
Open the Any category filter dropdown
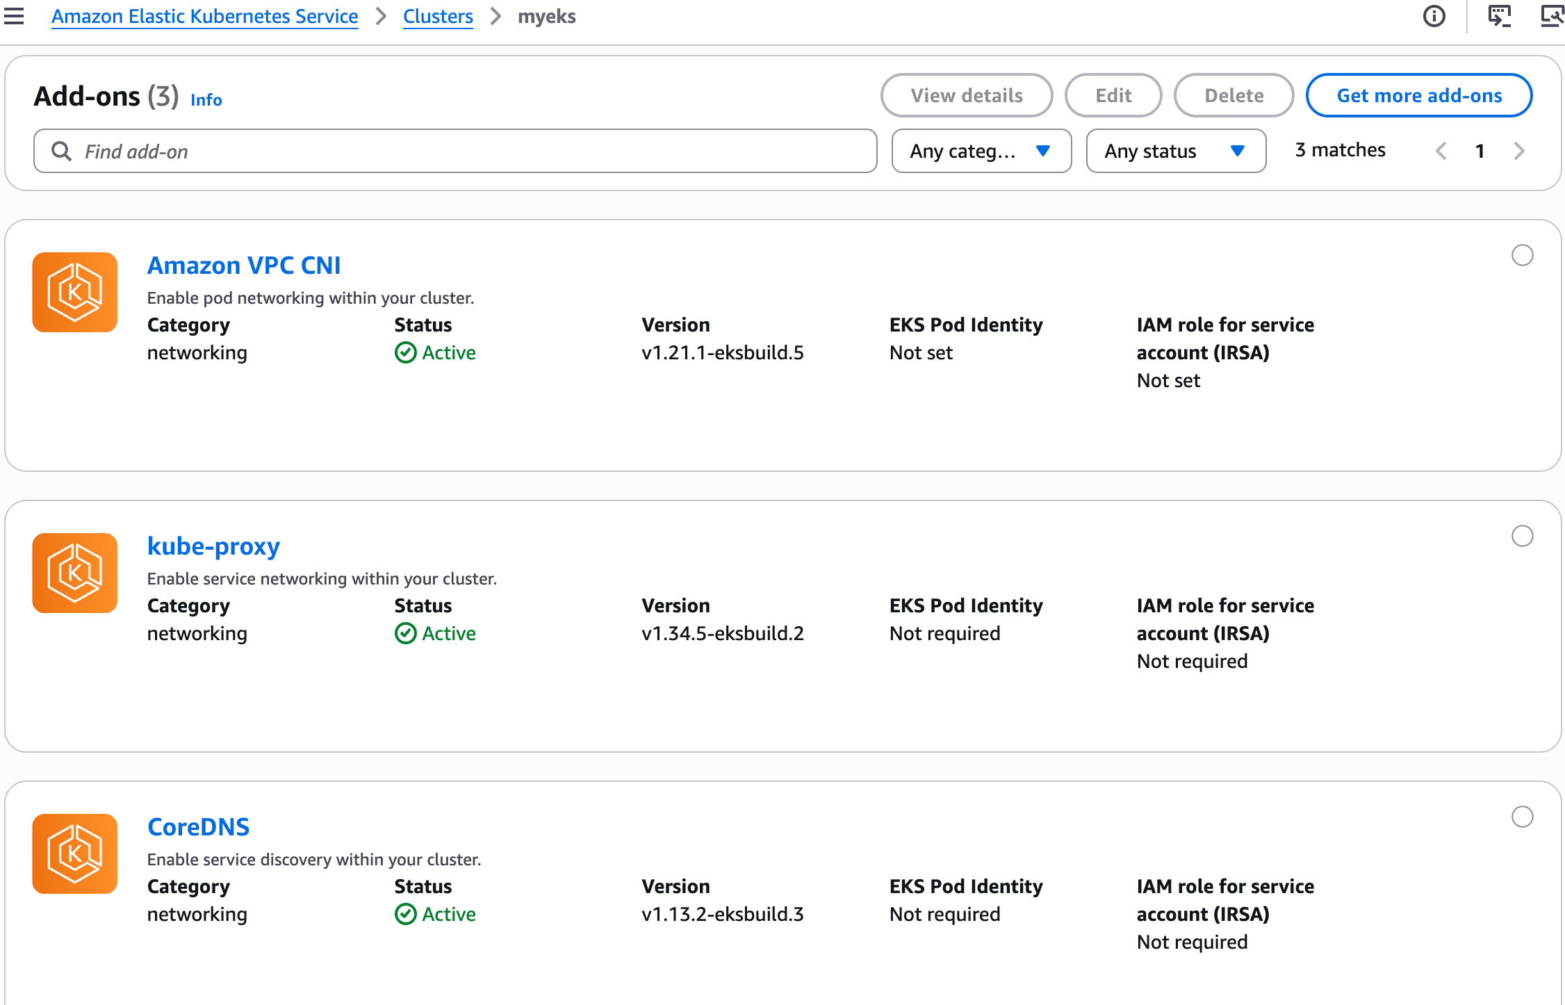pos(981,151)
